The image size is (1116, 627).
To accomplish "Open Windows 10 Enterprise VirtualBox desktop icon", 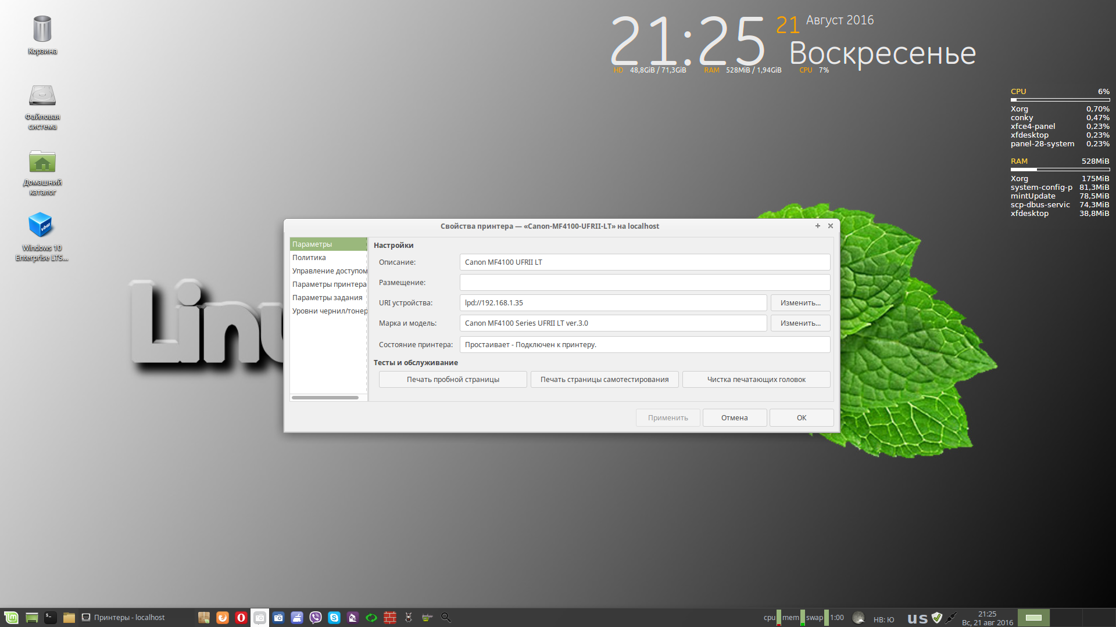I will [41, 225].
